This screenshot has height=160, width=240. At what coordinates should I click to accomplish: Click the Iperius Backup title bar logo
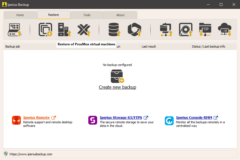(4, 4)
